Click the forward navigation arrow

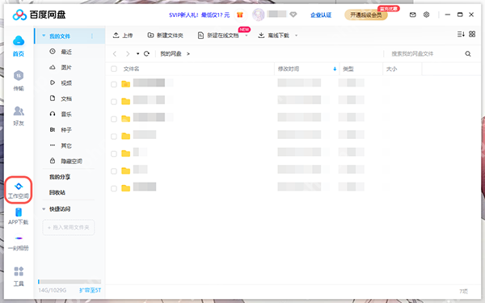click(128, 54)
